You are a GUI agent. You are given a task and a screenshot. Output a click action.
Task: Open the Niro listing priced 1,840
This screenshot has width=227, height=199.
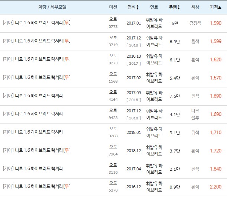(x=33, y=168)
